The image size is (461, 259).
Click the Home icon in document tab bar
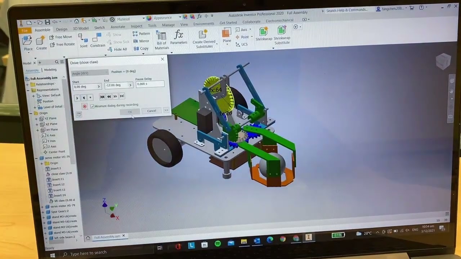(88, 238)
